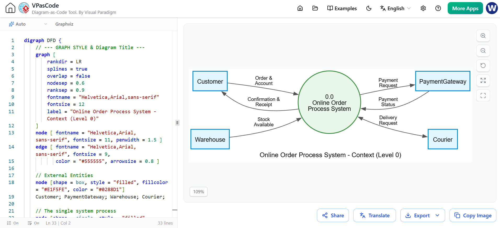Click the Payment Request edge label

pyautogui.click(x=388, y=83)
